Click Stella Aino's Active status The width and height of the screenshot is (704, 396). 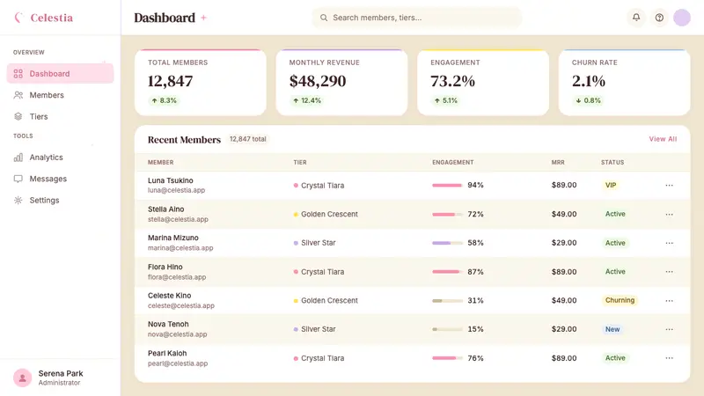(x=615, y=214)
